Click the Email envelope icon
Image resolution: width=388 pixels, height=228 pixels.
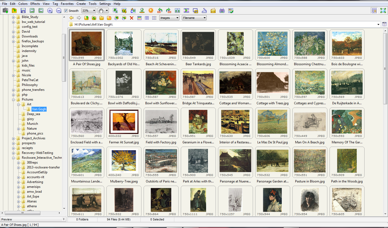[x=213, y=11]
